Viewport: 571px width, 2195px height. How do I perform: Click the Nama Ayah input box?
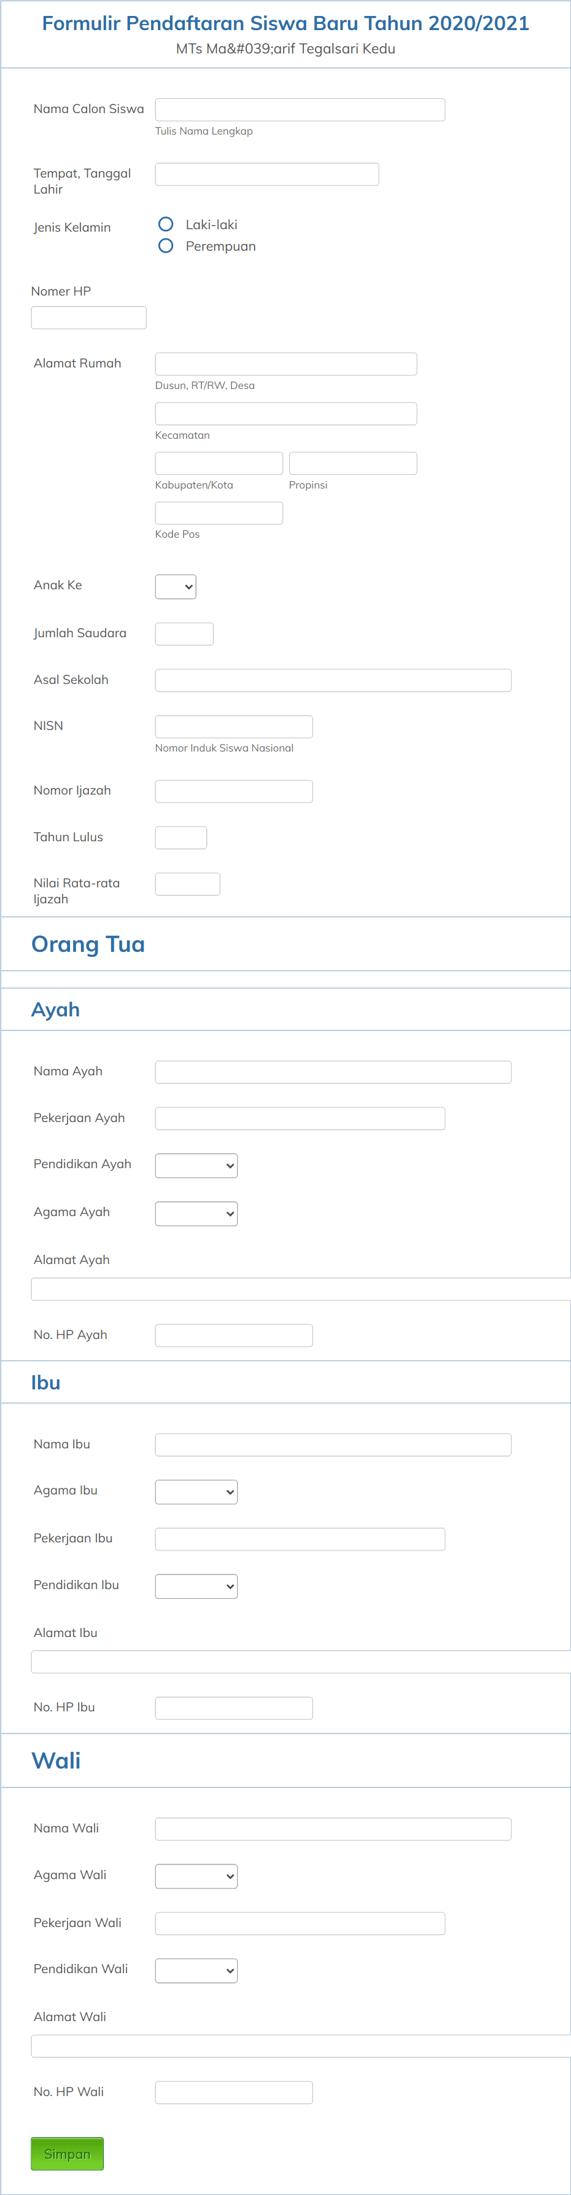point(332,1071)
